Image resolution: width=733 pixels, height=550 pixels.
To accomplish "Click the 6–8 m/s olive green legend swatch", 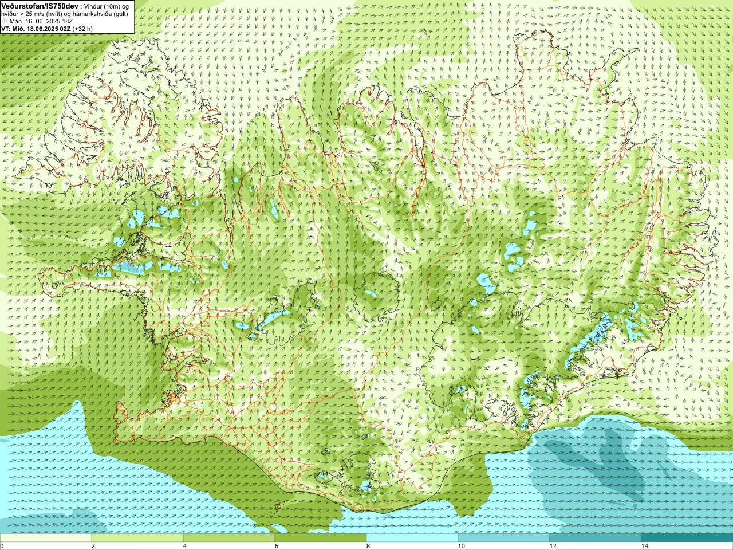I will pos(321,538).
